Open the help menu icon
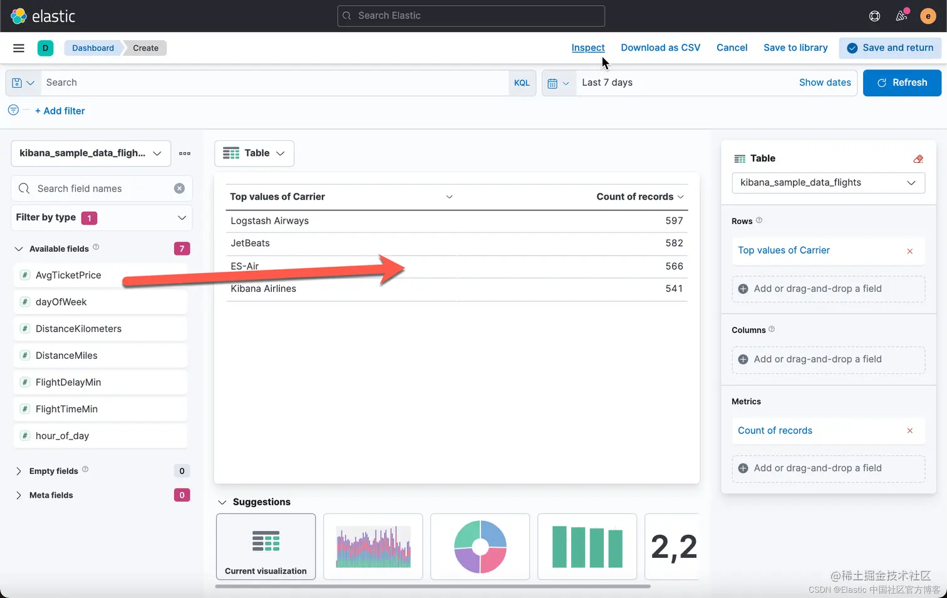 [875, 16]
